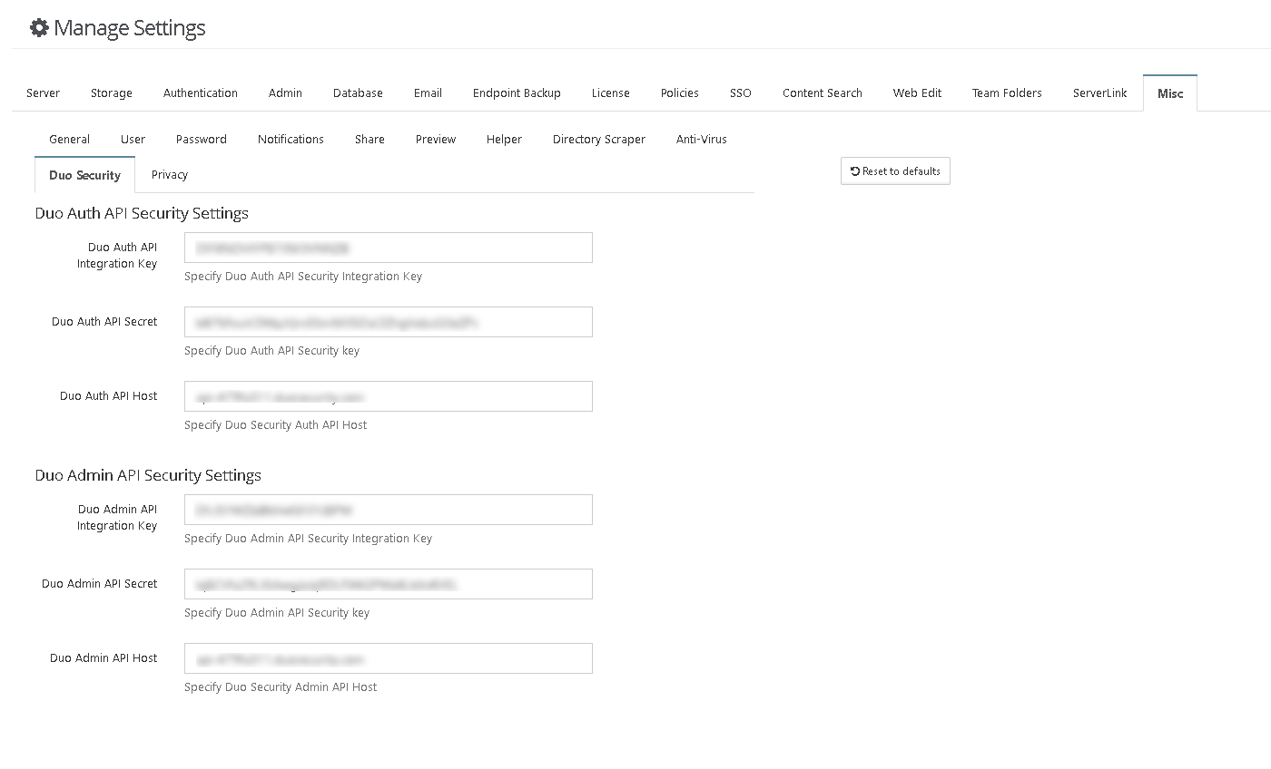Screen dimensions: 1271x769
Task: Open the Endpoint Backup tab
Action: point(517,93)
